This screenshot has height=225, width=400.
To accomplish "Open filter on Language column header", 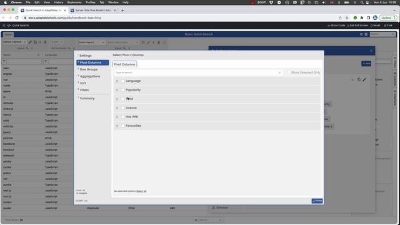I will [46, 61].
